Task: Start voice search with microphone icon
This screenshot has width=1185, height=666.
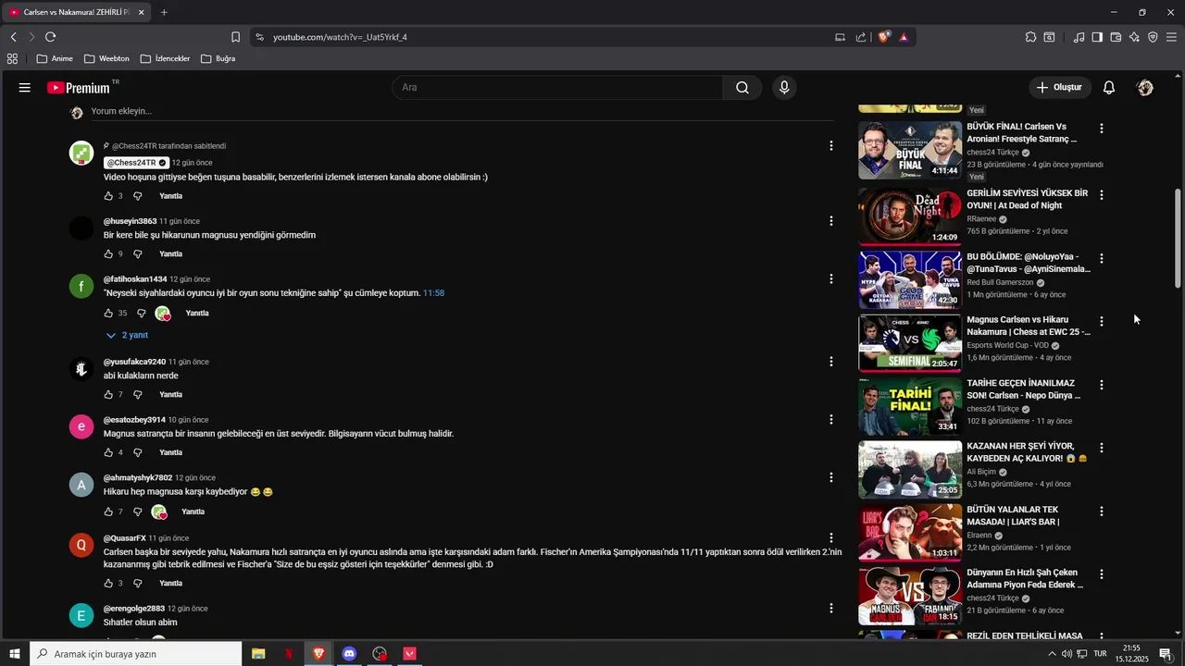Action: (x=784, y=88)
